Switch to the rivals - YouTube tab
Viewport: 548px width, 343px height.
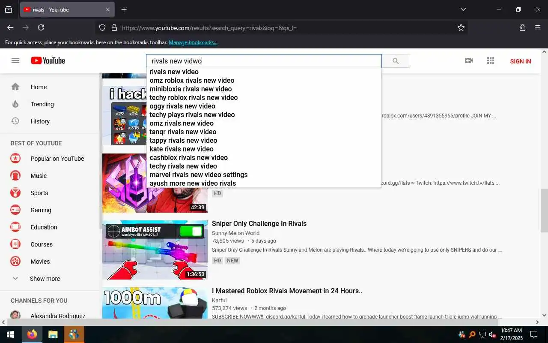point(67,9)
